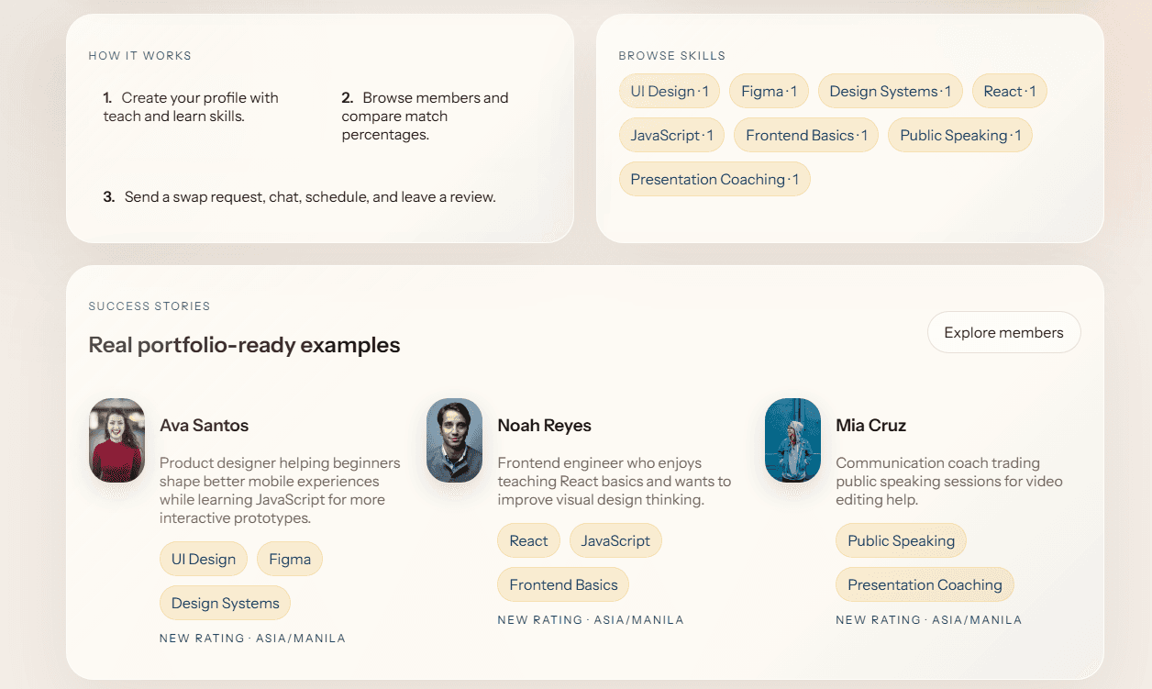Select the UI Design tag on Ava's card
Screen dimensions: 1152x689
203,559
